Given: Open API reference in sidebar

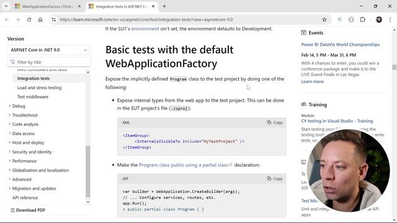Looking at the screenshot, I should click(x=25, y=198).
